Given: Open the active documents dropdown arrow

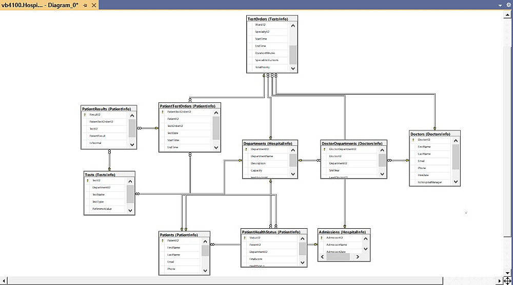Looking at the screenshot, I should tap(500, 5).
